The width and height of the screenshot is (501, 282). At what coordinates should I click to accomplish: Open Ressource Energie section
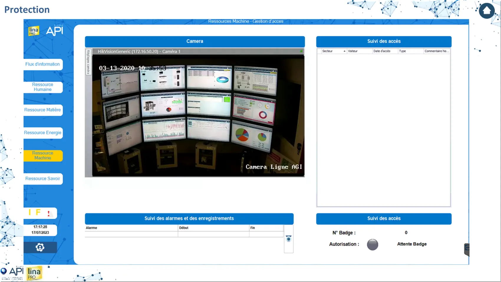coord(43,133)
